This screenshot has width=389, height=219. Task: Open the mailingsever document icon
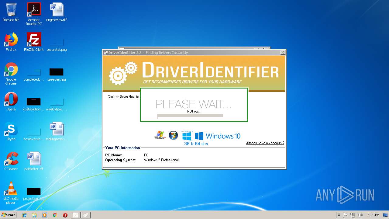coord(57,131)
